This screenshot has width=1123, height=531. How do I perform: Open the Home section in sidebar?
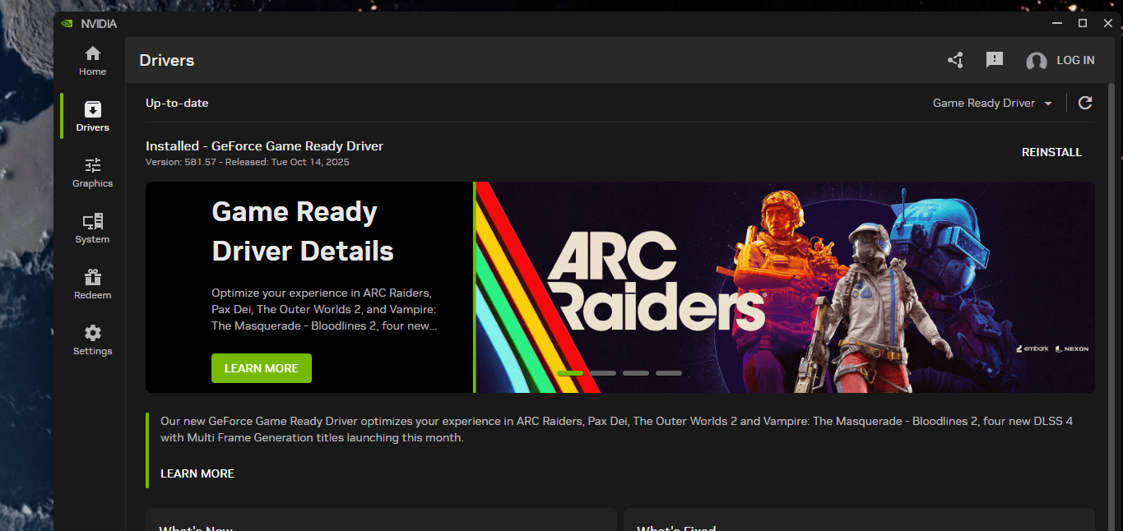point(92,61)
